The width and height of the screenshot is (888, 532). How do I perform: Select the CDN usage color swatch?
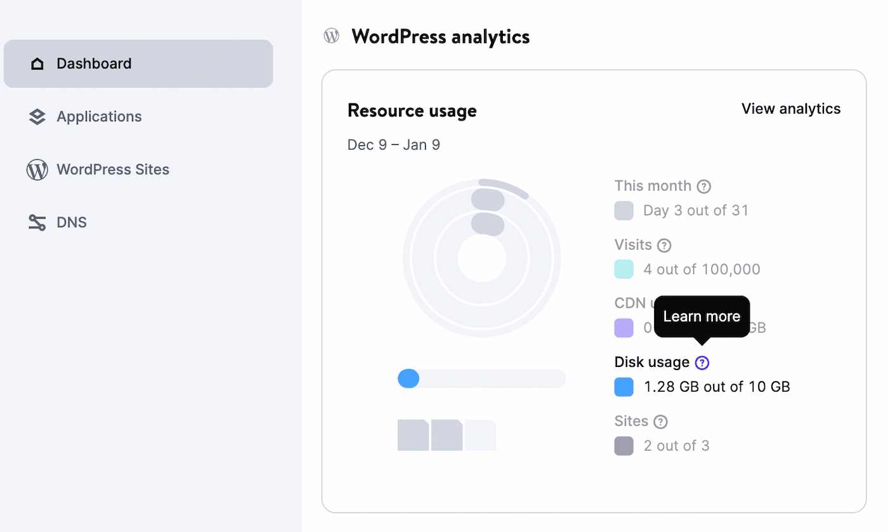624,328
